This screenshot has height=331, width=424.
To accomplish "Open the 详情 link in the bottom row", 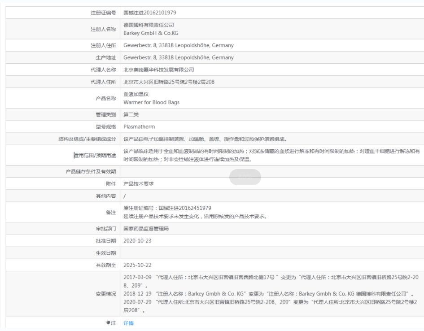I will coord(128,323).
